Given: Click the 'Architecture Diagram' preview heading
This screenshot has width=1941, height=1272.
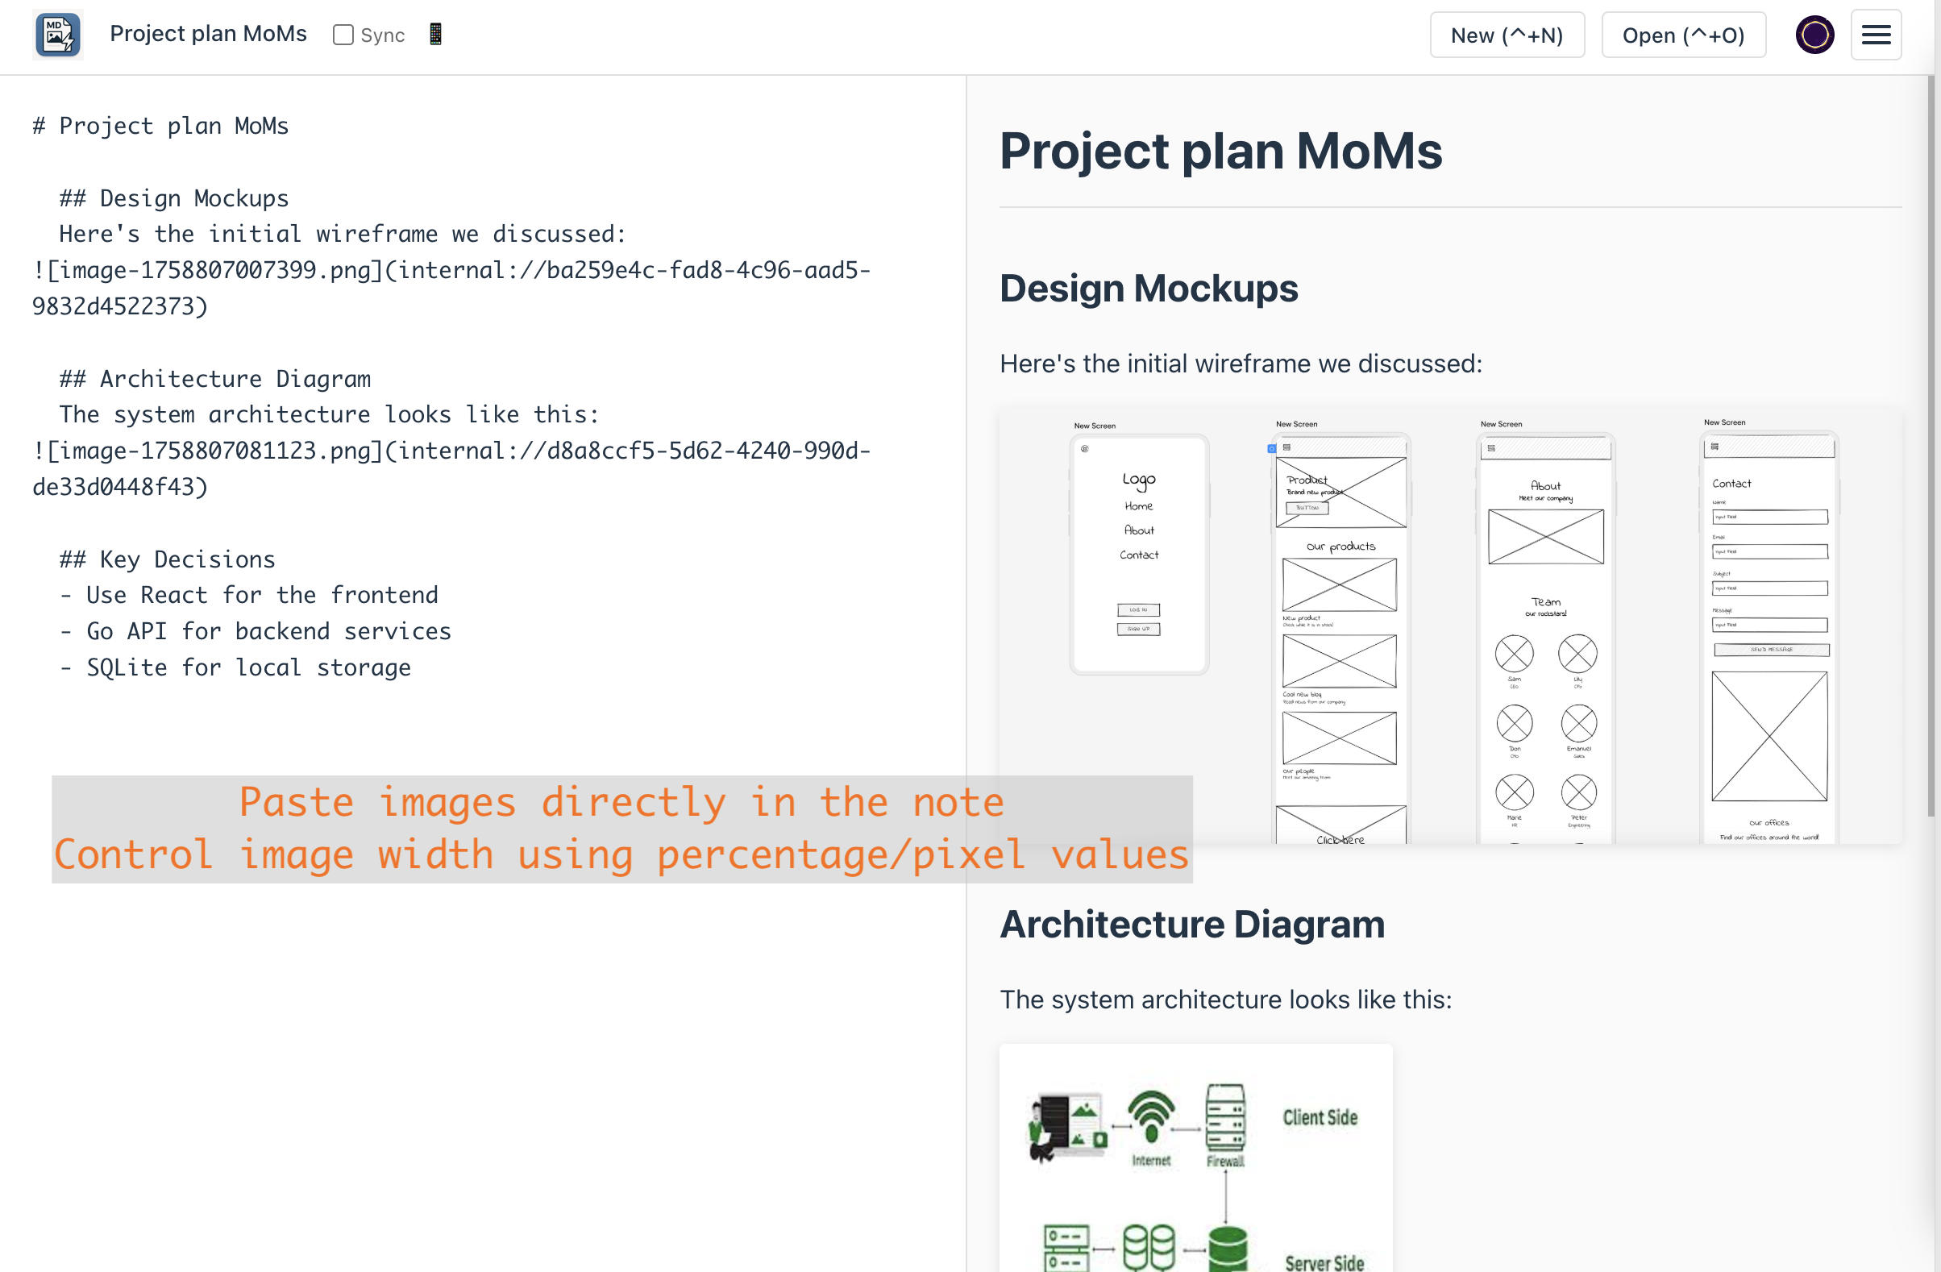Looking at the screenshot, I should (1191, 924).
